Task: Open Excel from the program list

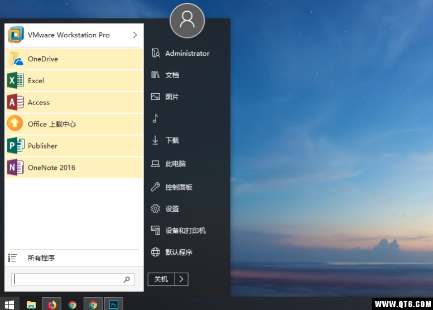Action: pyautogui.click(x=74, y=81)
